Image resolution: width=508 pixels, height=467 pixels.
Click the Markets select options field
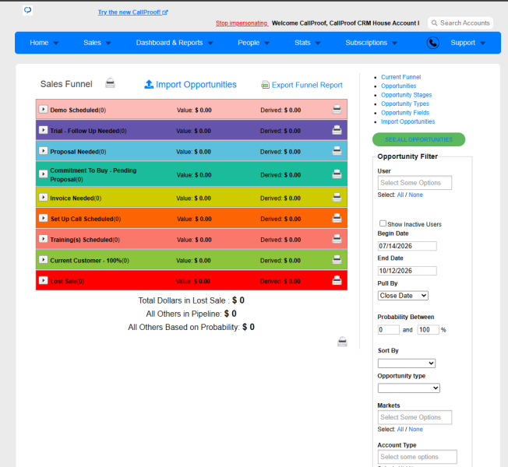(415, 417)
